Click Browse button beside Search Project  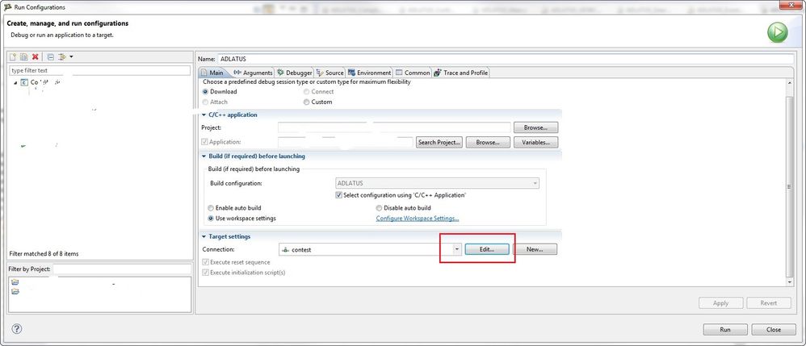pos(488,142)
